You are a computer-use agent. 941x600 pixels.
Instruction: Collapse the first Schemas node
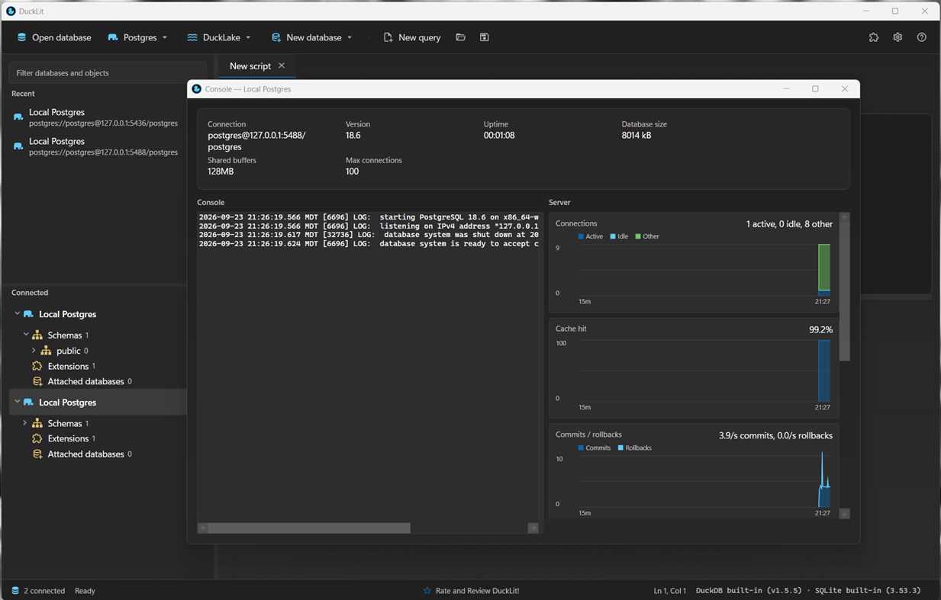[25, 335]
